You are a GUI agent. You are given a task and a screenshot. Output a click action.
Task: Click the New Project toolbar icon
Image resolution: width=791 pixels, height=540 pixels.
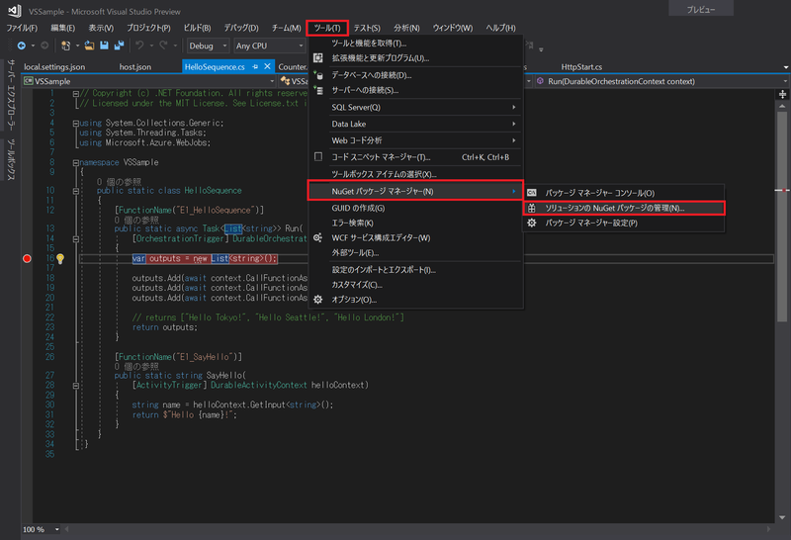pos(65,45)
